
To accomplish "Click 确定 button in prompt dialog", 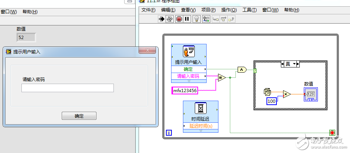I will (79, 116).
